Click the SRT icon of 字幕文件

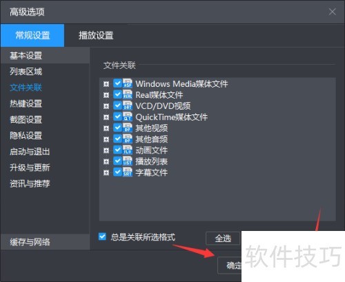pyautogui.click(x=128, y=172)
